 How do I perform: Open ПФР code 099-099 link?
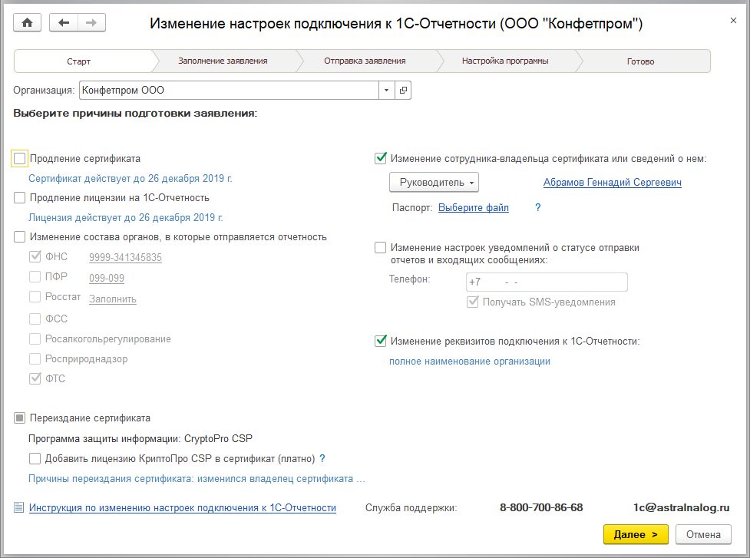(x=107, y=278)
